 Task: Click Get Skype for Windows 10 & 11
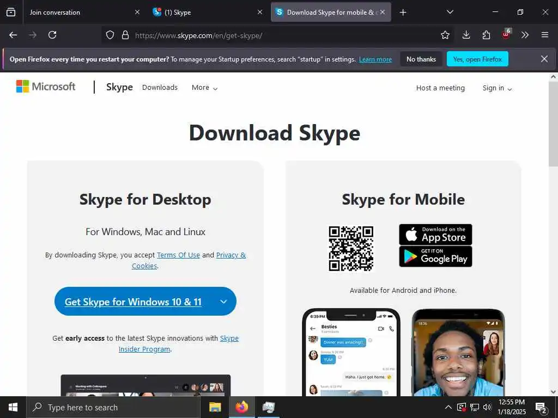(x=133, y=302)
